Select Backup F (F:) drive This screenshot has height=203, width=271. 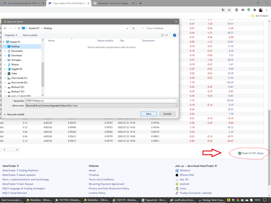point(18,91)
